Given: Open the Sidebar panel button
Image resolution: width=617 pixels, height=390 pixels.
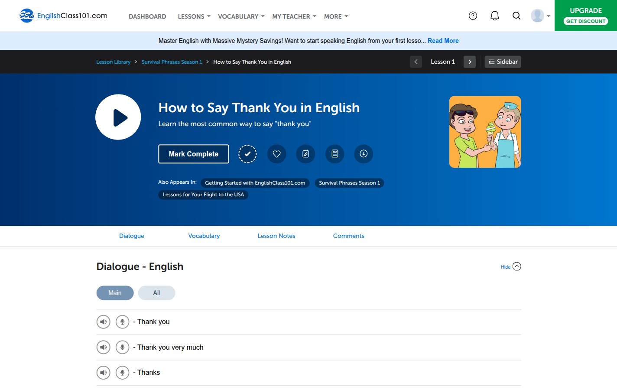Looking at the screenshot, I should 503,62.
